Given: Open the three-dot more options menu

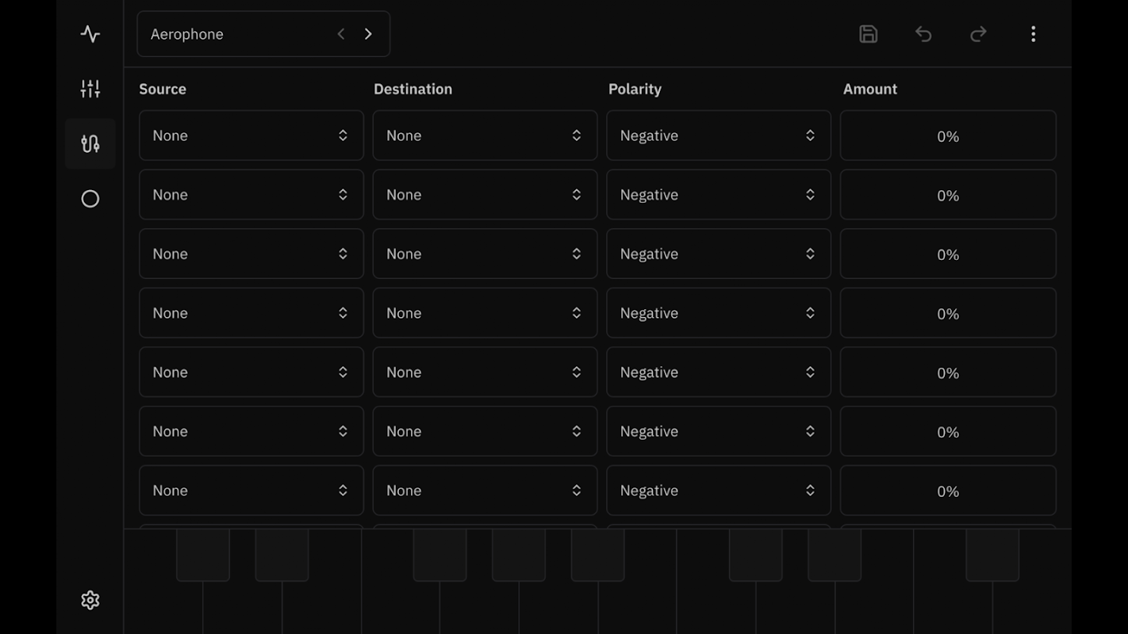Looking at the screenshot, I should 1033,34.
